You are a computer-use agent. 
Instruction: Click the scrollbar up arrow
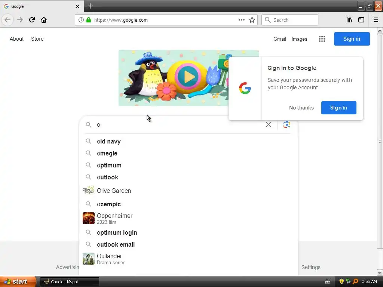pos(380,31)
